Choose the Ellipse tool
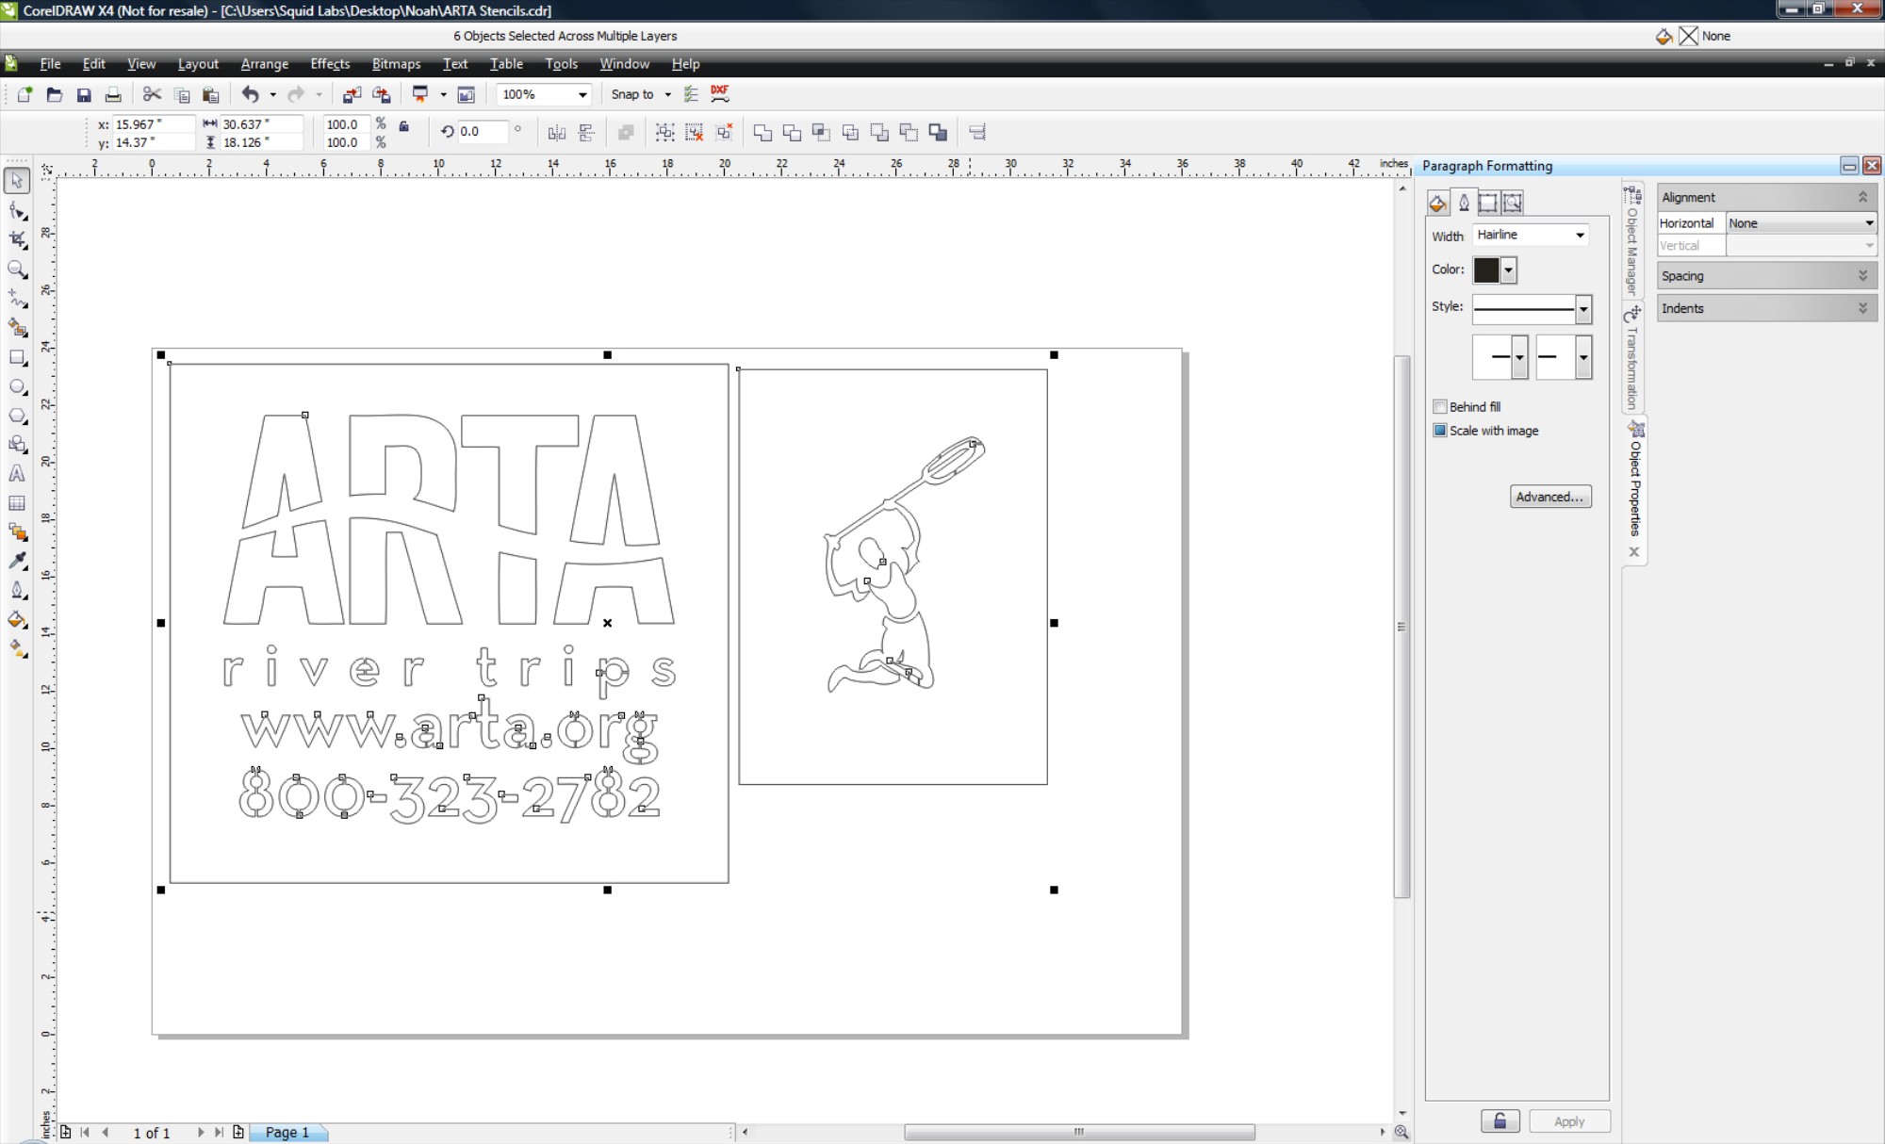1885x1144 pixels. 17,386
